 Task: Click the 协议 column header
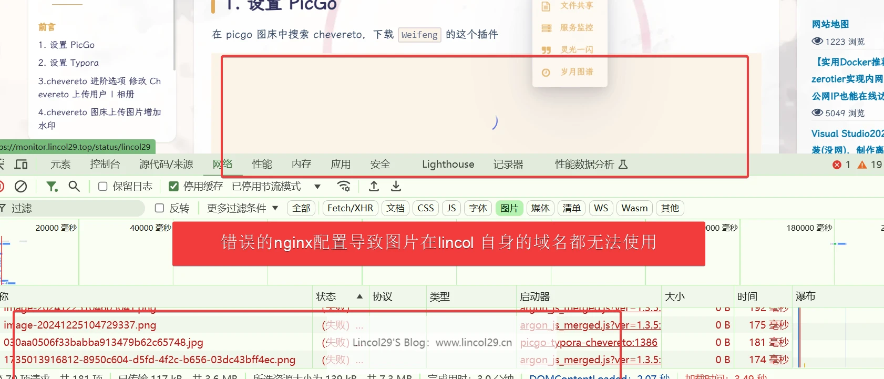tap(382, 296)
